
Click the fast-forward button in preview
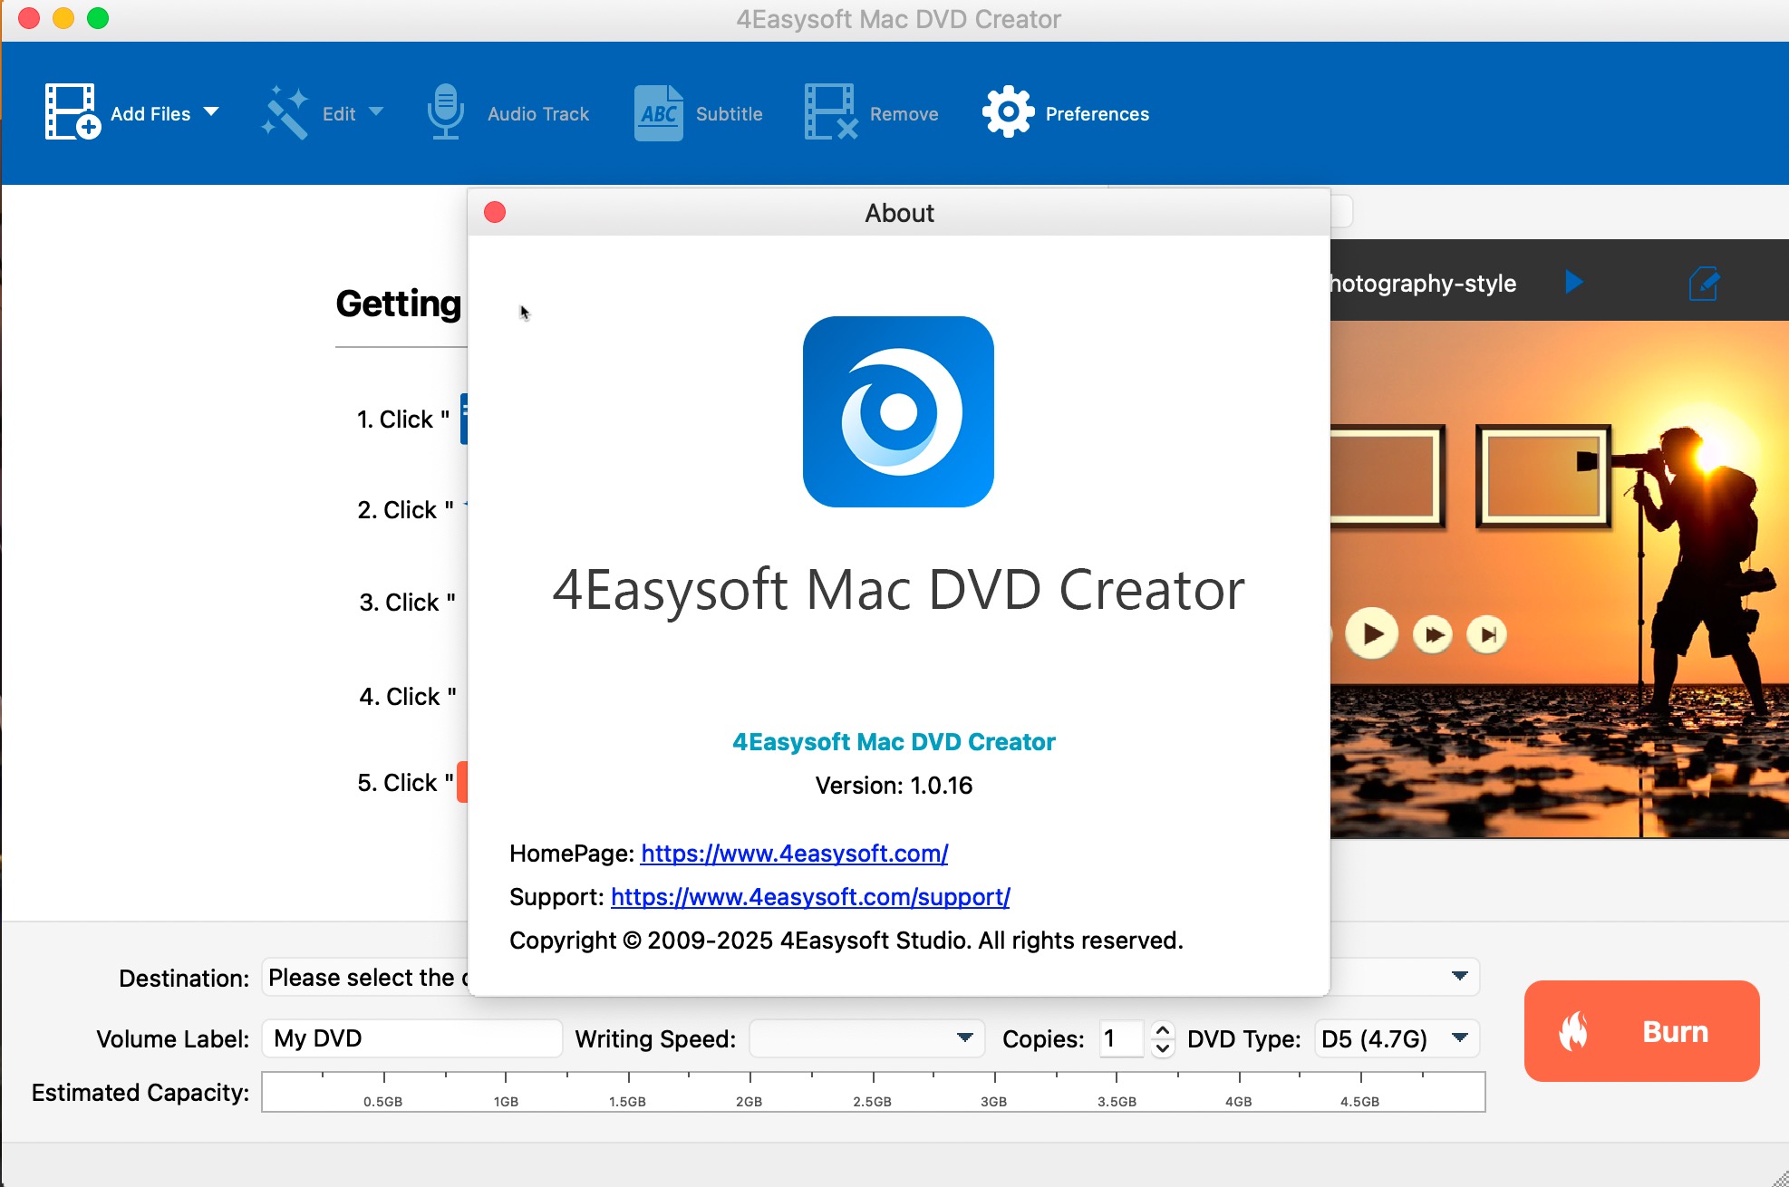[1433, 634]
